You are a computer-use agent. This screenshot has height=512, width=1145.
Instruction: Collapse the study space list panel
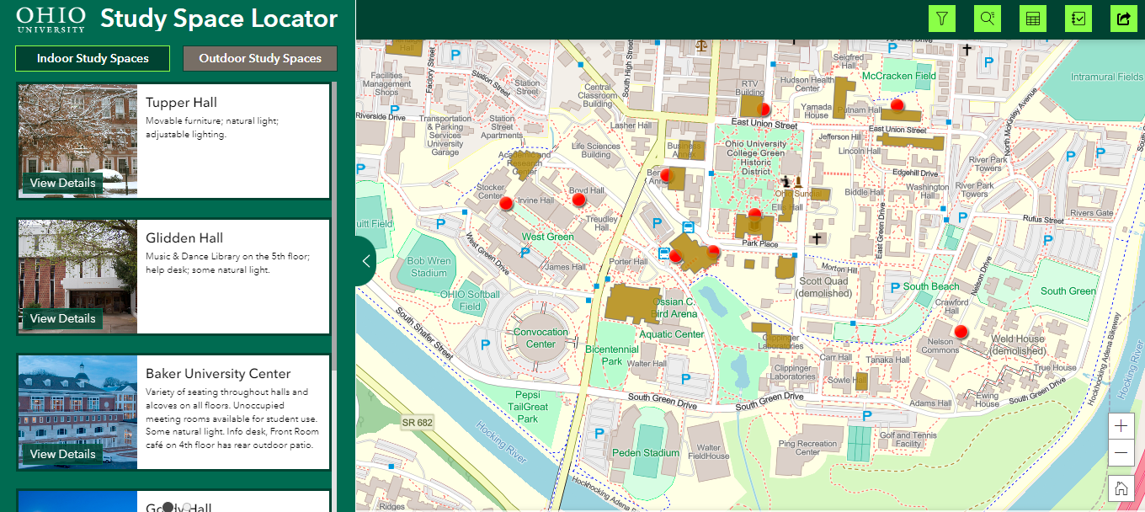365,261
